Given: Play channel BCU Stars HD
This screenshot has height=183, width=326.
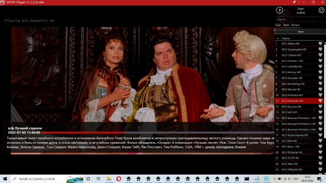Looking at the screenshot, I should point(299,164).
